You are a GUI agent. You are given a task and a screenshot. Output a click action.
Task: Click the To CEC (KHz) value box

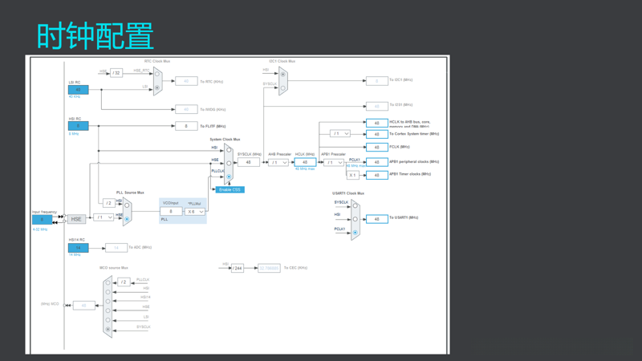pos(269,268)
